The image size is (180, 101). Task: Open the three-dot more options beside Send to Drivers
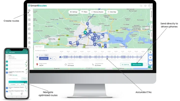(145, 65)
